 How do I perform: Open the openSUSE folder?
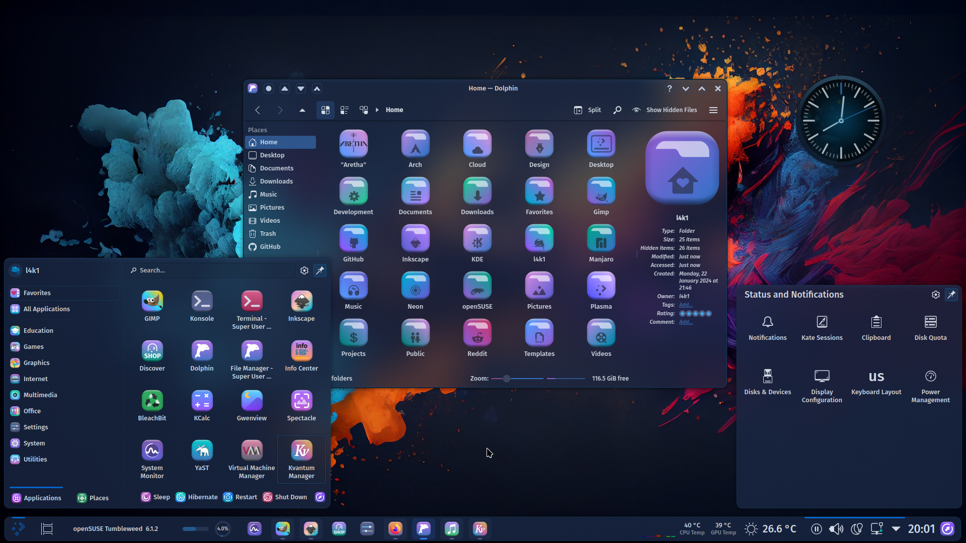point(477,291)
